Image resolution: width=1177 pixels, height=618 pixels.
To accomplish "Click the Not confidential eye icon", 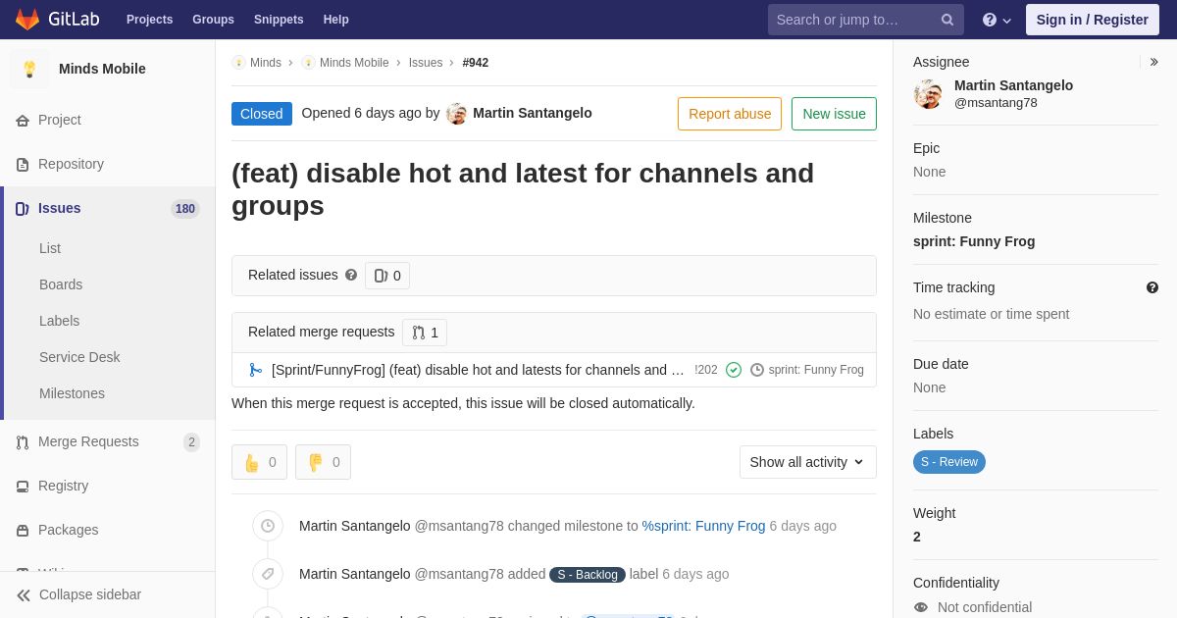I will [x=921, y=607].
